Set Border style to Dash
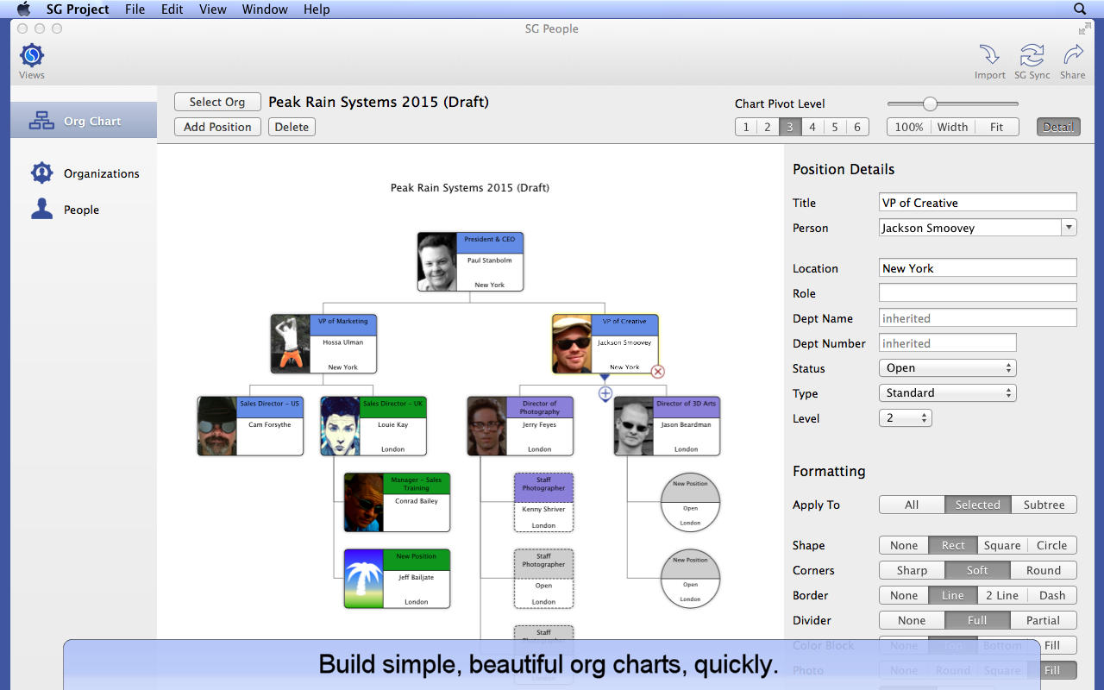 click(x=1051, y=595)
